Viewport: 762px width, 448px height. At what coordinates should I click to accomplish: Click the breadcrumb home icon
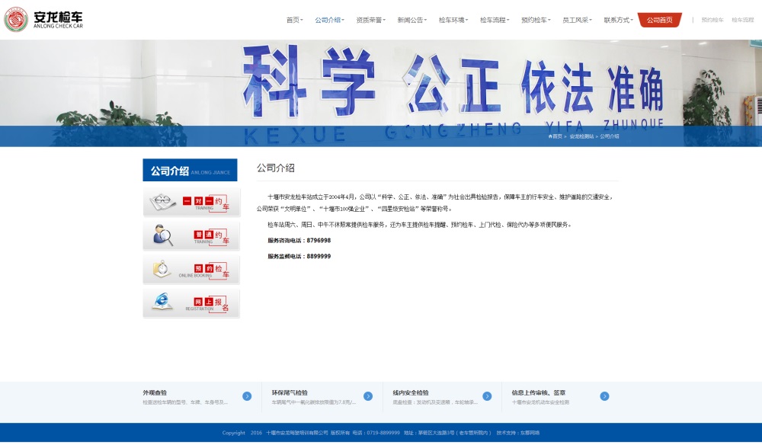click(x=550, y=136)
